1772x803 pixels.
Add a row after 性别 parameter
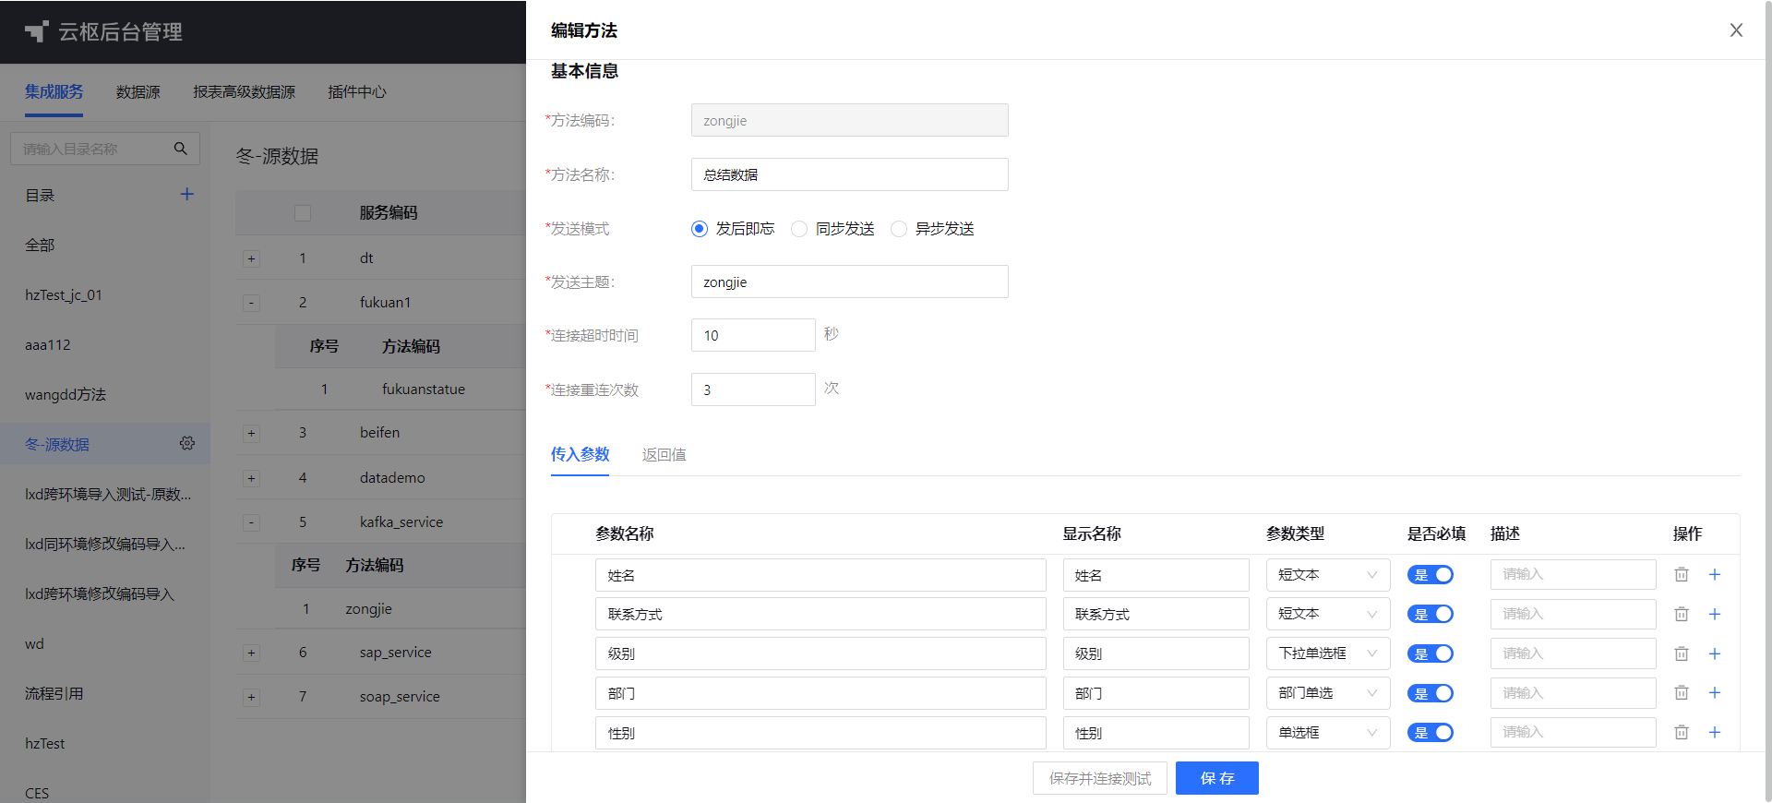coord(1715,732)
